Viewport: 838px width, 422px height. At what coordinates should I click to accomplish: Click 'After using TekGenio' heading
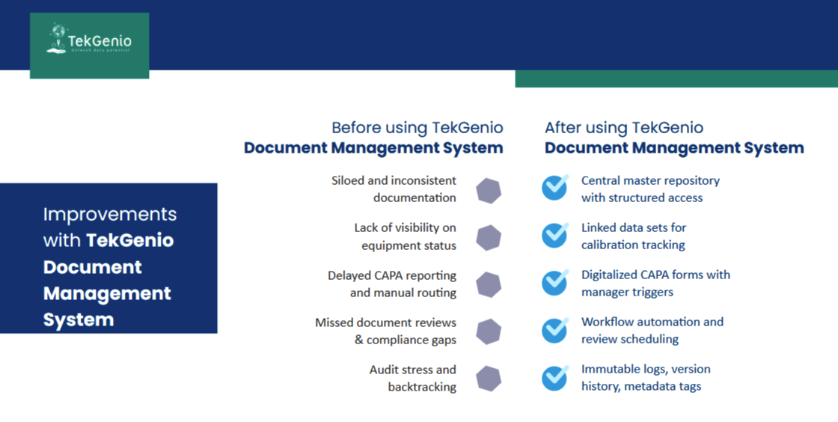pyautogui.click(x=624, y=128)
